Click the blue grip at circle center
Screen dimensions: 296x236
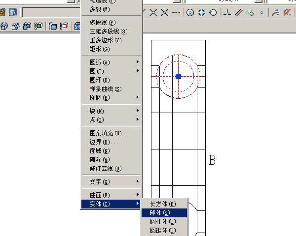(x=179, y=76)
